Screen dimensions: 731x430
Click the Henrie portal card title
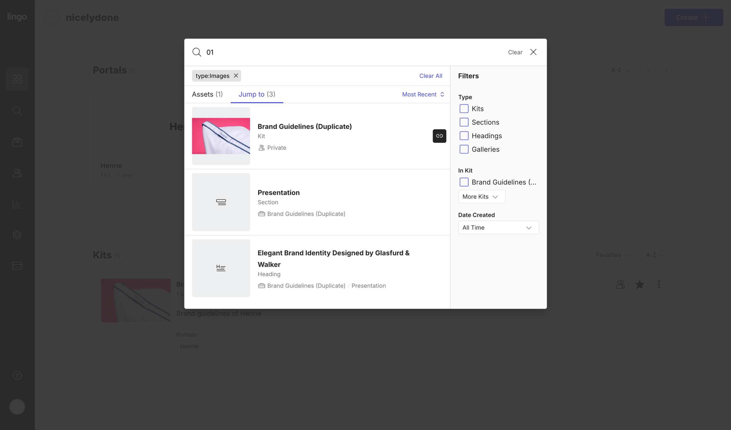tap(111, 165)
